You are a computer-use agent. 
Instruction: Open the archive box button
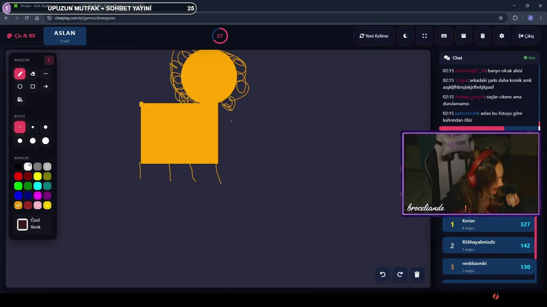(x=463, y=36)
